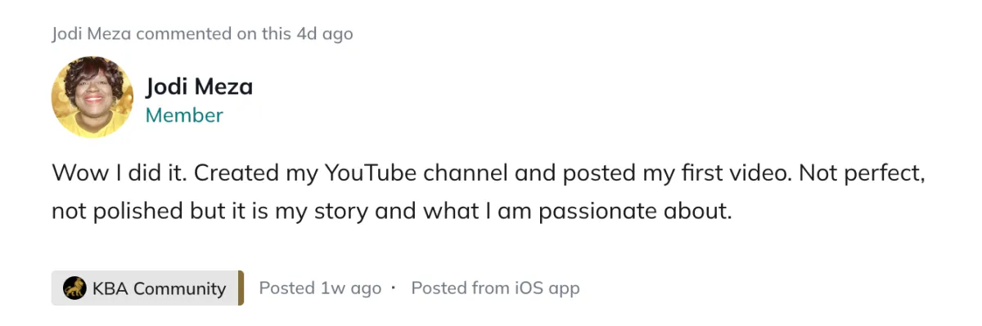Click the Posted 1w ago timestamp
The image size is (982, 326).
tap(320, 288)
